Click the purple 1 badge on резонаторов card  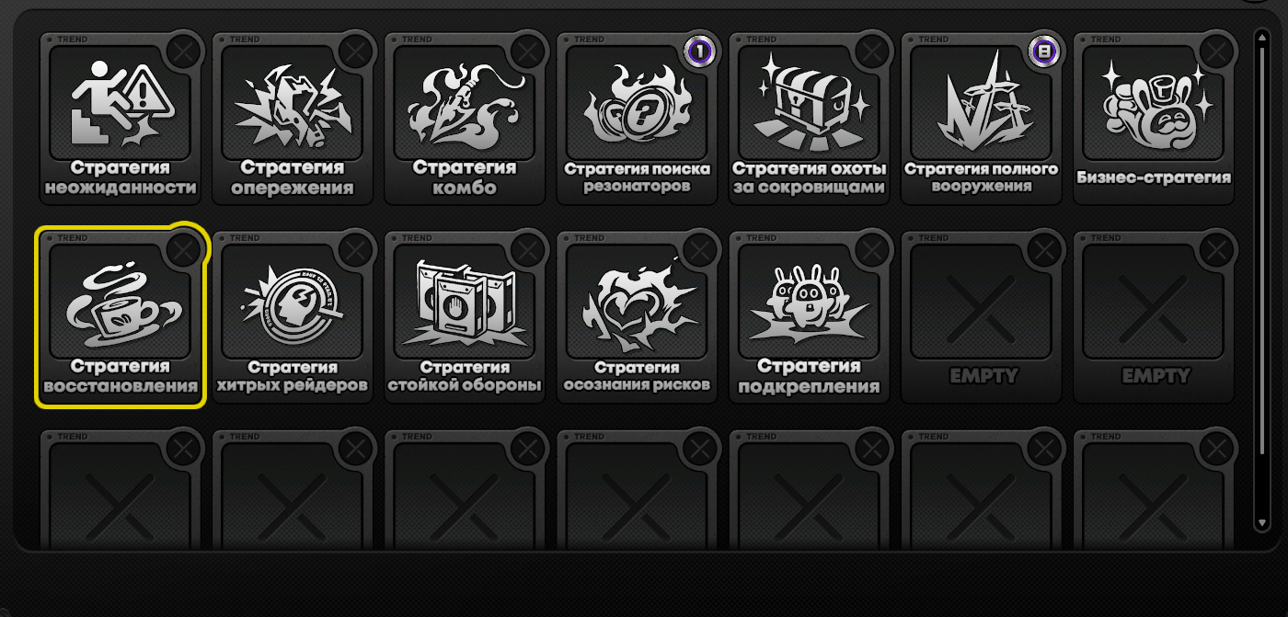pyautogui.click(x=700, y=51)
